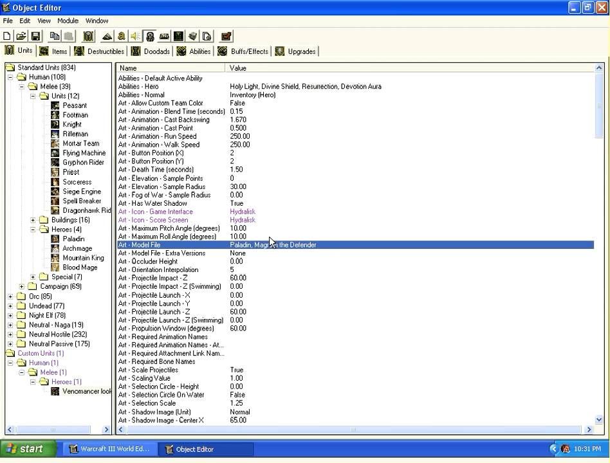
Task: Open the Terrain Editor from the toolbar
Action: click(x=107, y=37)
